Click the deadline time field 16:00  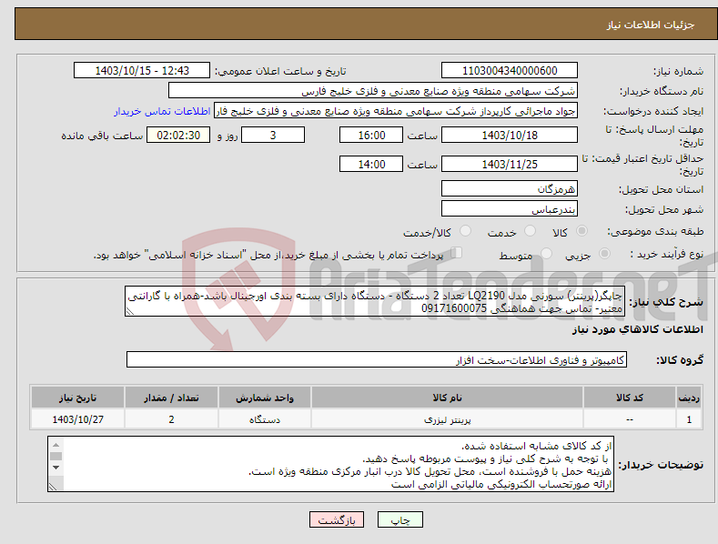point(371,135)
